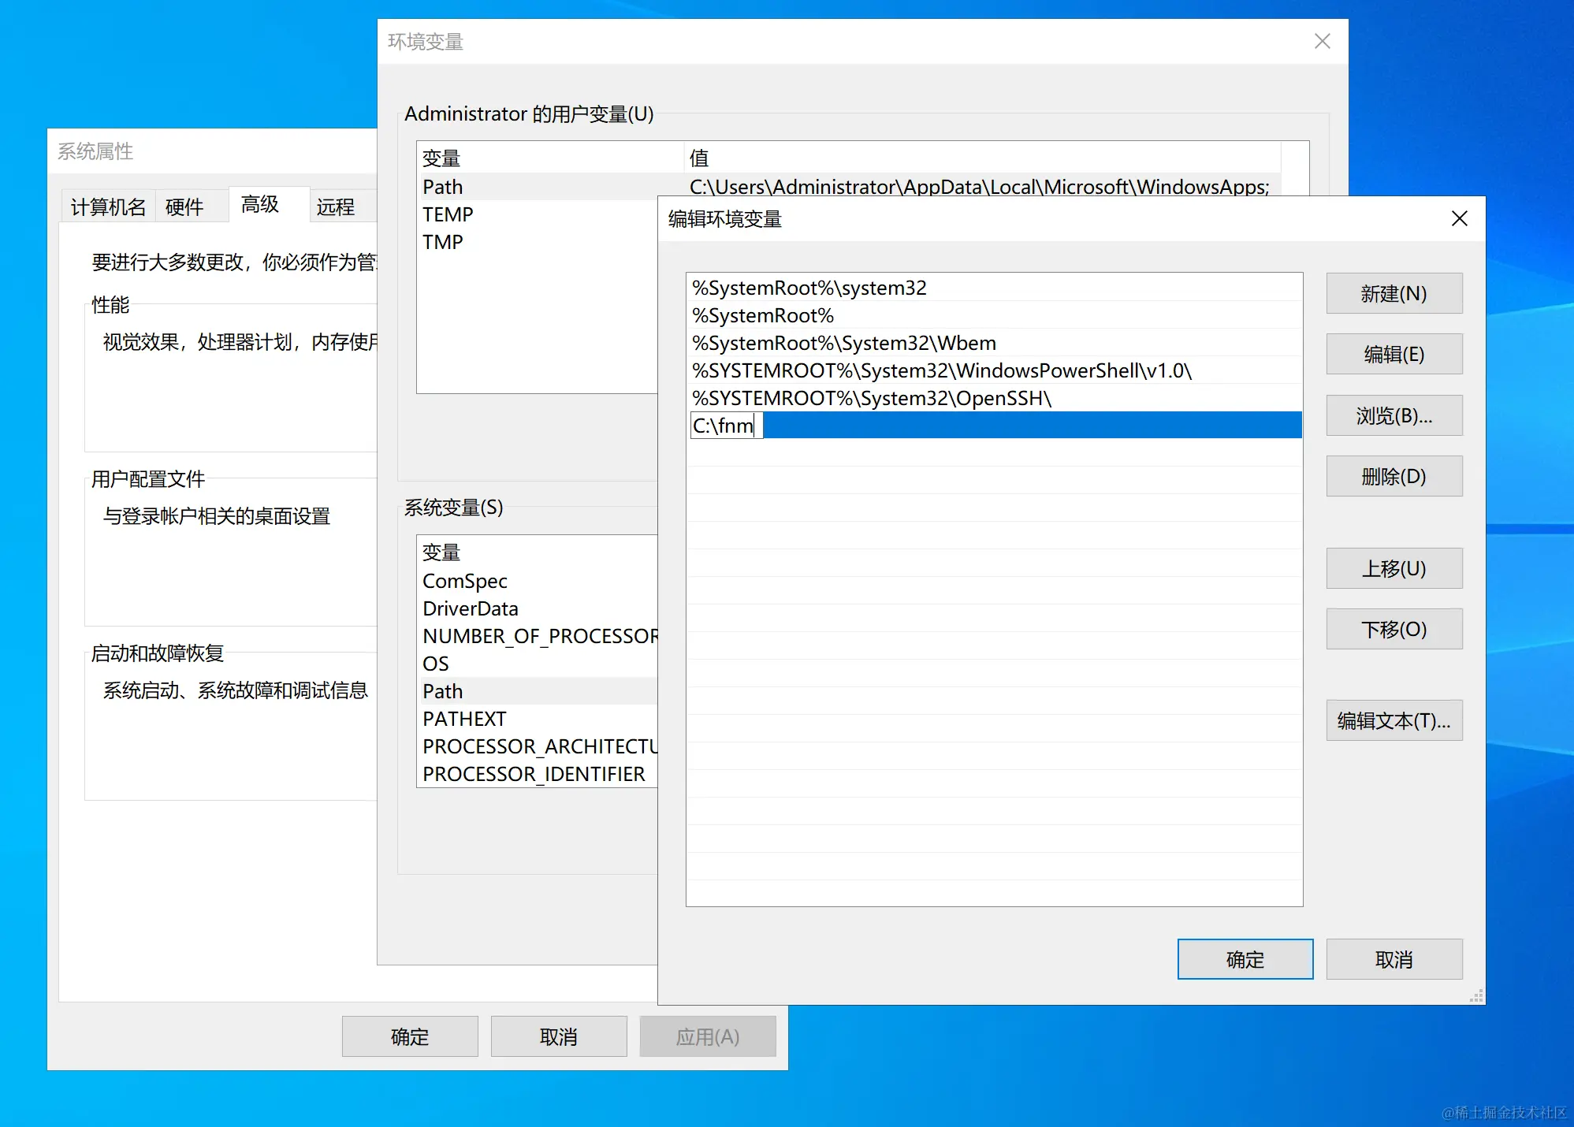This screenshot has height=1127, width=1574.
Task: Click the 编辑(E) button
Action: click(1394, 355)
